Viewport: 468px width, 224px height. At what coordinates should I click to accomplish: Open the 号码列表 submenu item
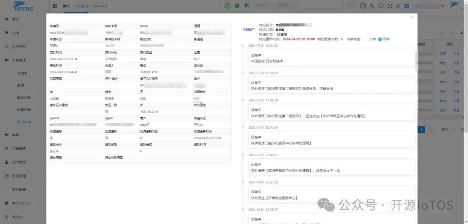pyautogui.click(x=24, y=110)
